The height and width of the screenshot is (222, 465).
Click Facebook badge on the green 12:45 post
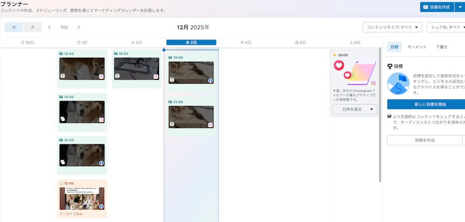(x=101, y=163)
